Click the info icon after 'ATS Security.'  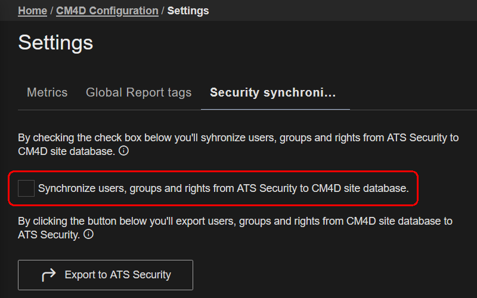(89, 235)
